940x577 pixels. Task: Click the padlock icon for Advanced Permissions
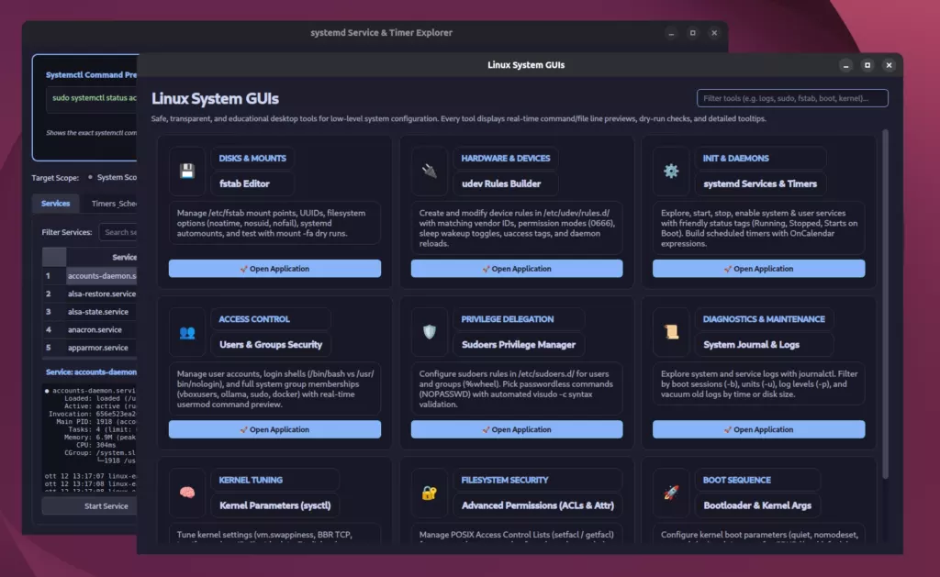[x=430, y=493]
